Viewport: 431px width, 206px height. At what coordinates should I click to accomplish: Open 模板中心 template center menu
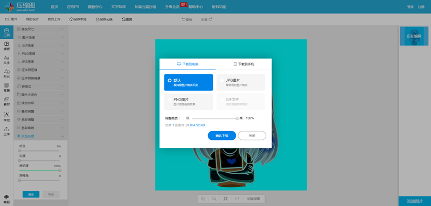point(95,7)
